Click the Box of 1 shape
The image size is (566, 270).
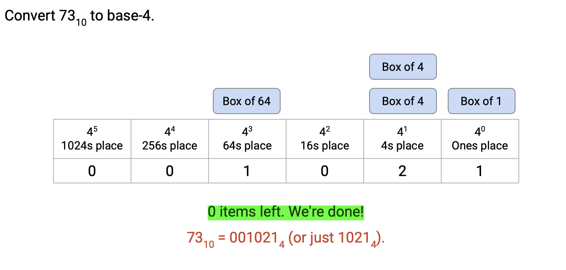point(481,101)
